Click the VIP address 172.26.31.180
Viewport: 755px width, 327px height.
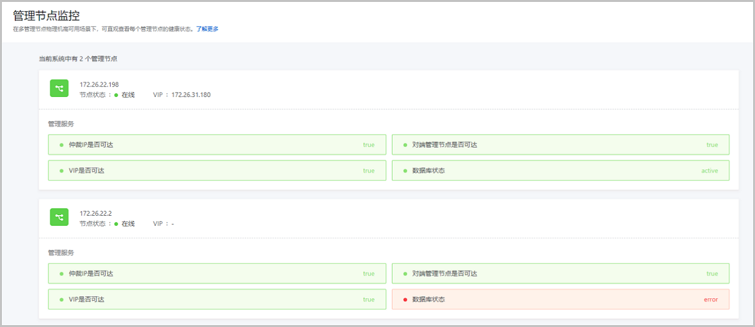191,95
